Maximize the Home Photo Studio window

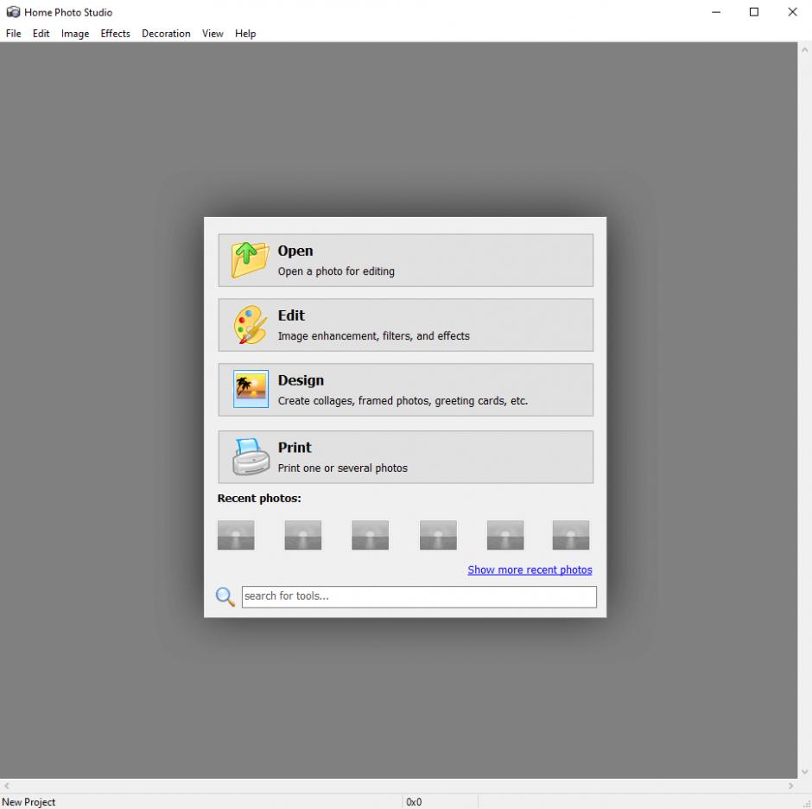pos(754,12)
